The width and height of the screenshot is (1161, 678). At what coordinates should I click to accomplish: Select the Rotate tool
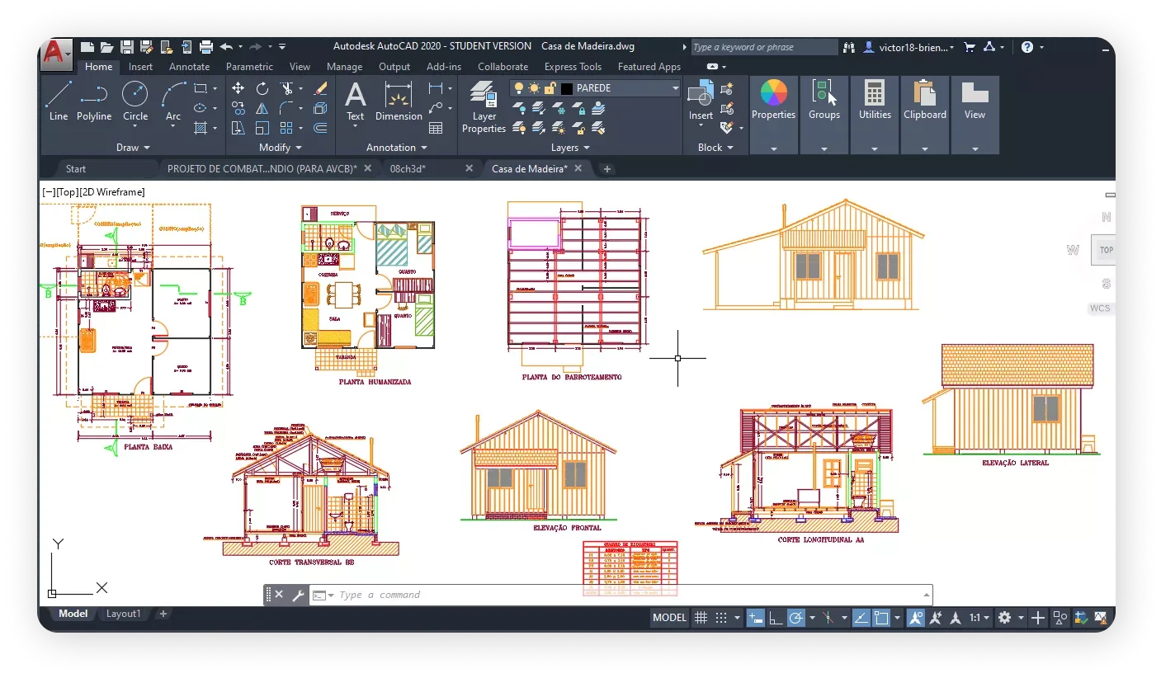pyautogui.click(x=262, y=88)
